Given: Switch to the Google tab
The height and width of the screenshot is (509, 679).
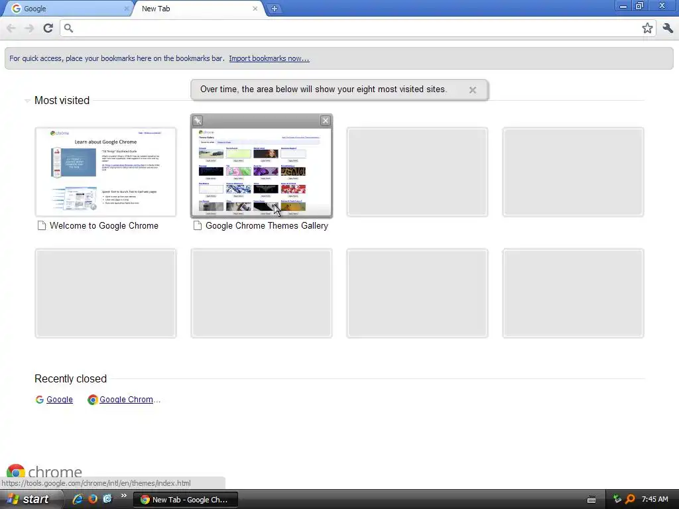Looking at the screenshot, I should [x=67, y=9].
